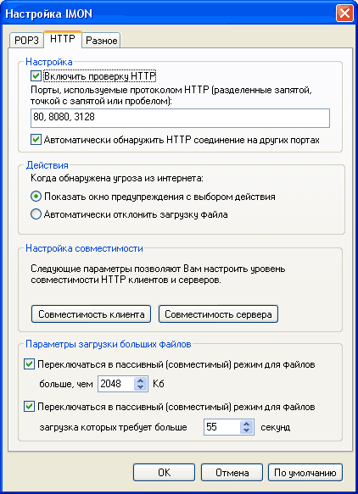The image size is (358, 494).
Task: Switch to the POP3 tab
Action: tap(26, 41)
